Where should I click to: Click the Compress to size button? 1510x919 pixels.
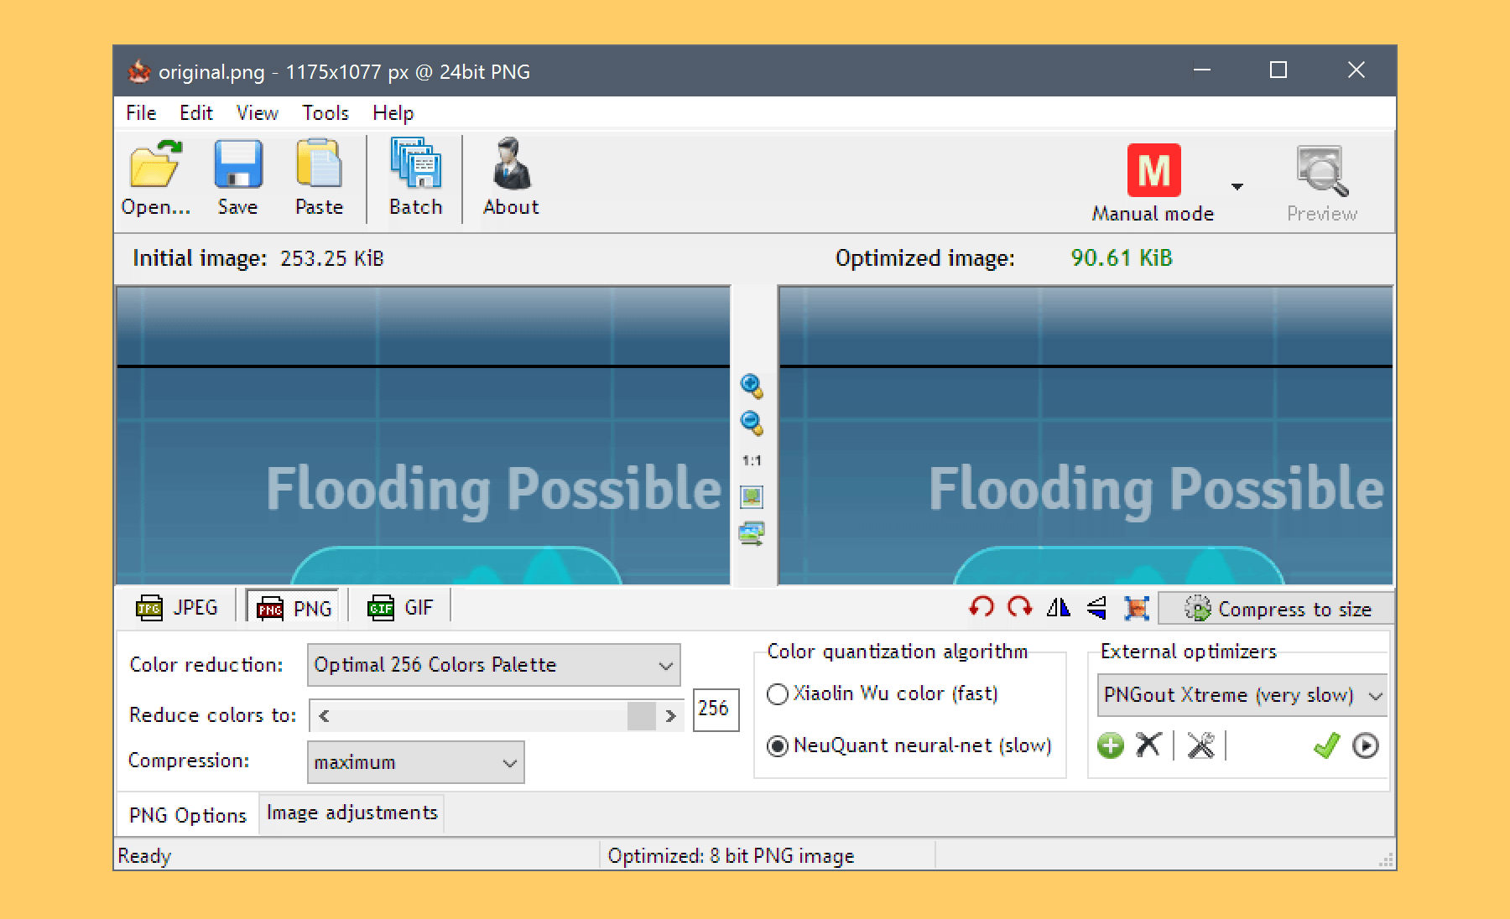[x=1276, y=609]
